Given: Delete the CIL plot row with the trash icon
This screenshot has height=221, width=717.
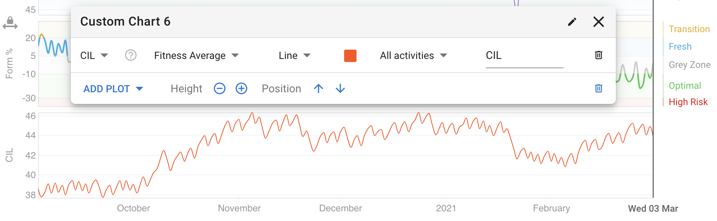Looking at the screenshot, I should click(x=599, y=55).
